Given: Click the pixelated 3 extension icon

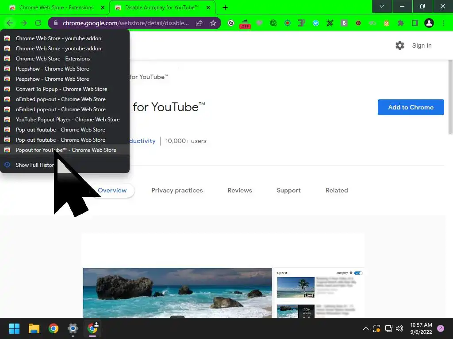Looking at the screenshot, I should coord(302,23).
